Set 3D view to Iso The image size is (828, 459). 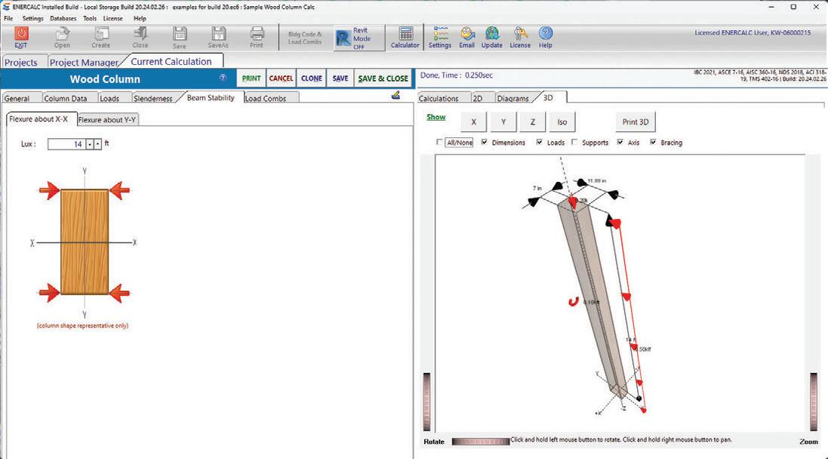(x=562, y=122)
